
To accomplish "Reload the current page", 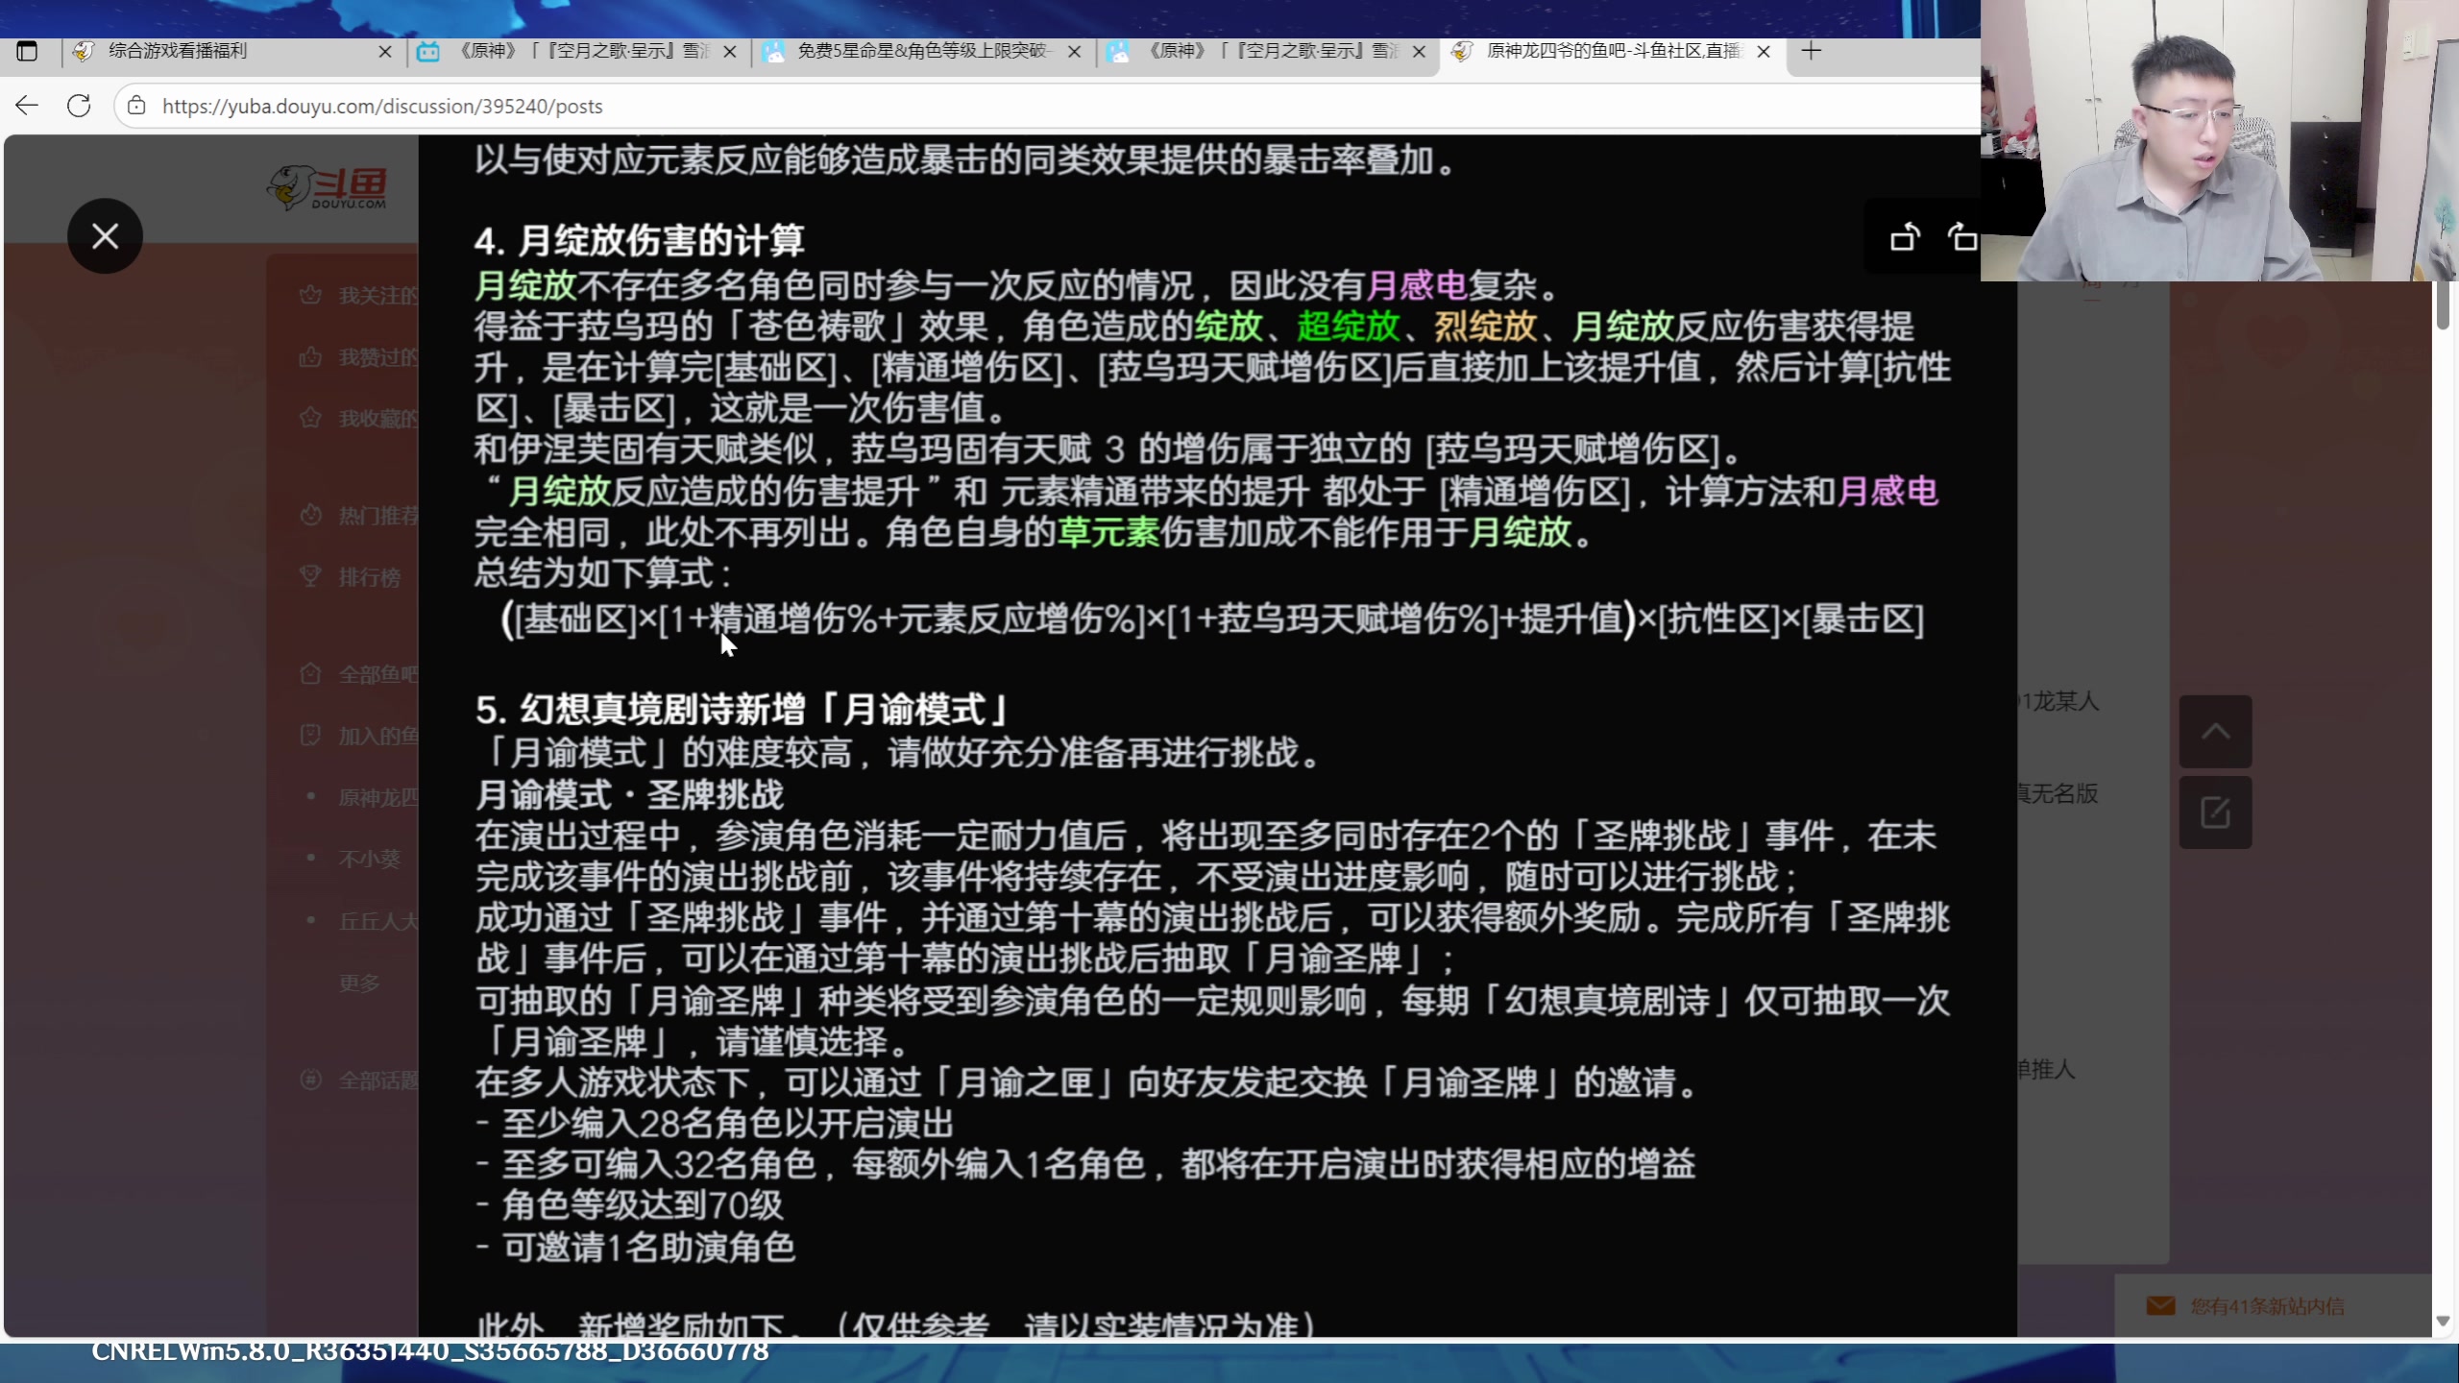I will tap(79, 106).
